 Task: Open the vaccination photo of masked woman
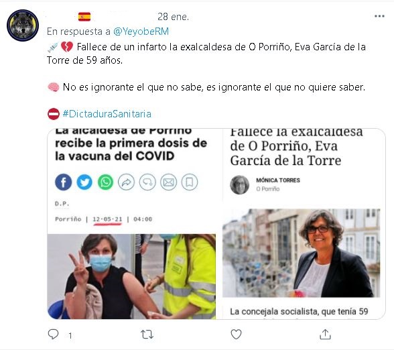[x=131, y=276]
